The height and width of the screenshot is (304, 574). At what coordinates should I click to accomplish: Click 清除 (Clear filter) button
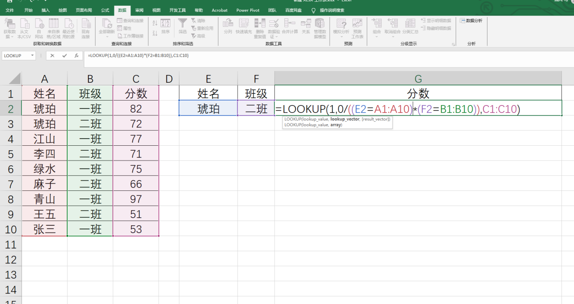point(198,21)
